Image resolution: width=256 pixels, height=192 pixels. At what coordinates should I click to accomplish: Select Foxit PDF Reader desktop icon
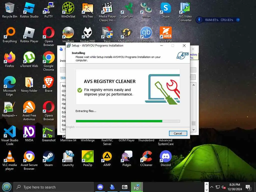(165, 34)
